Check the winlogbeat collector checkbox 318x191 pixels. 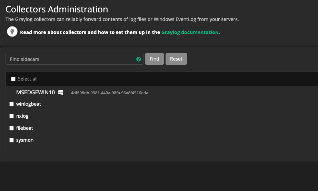[12, 104]
